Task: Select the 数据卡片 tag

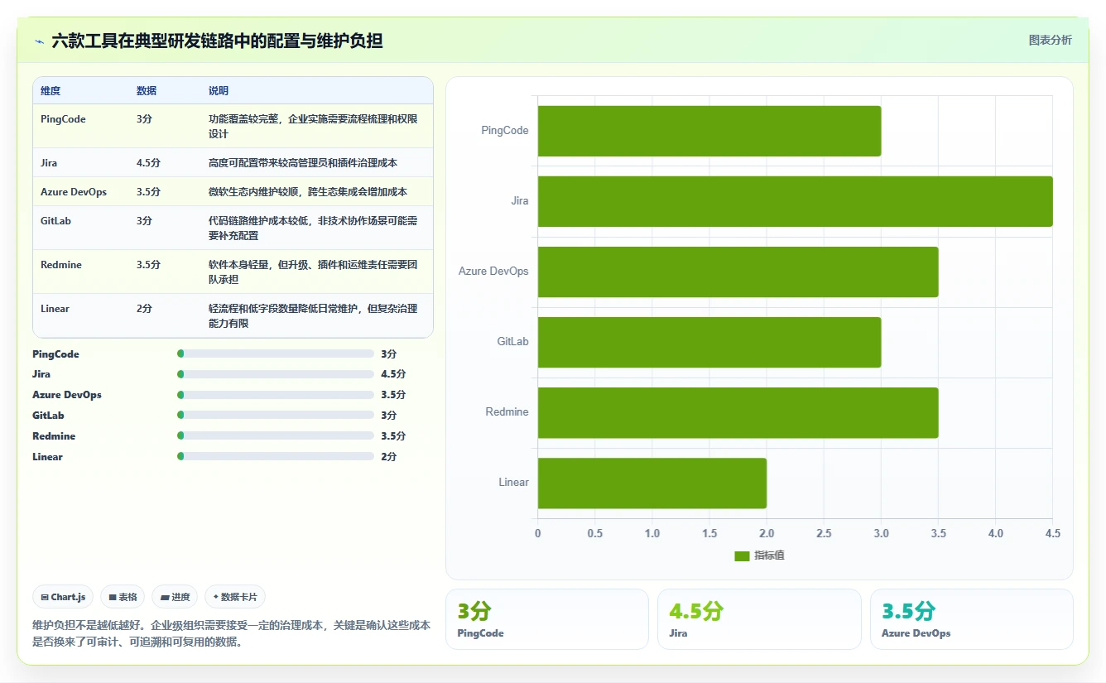Action: click(235, 597)
